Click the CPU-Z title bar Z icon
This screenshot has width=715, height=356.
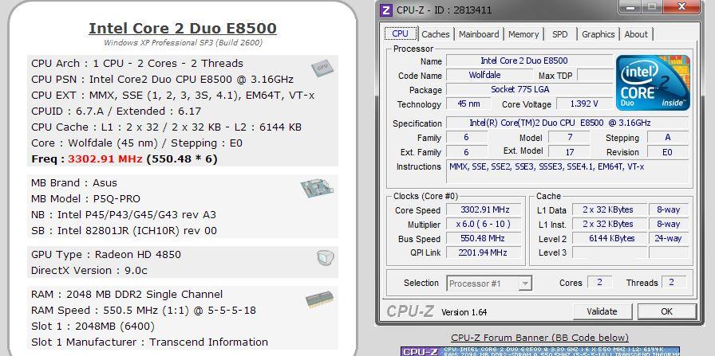[387, 10]
